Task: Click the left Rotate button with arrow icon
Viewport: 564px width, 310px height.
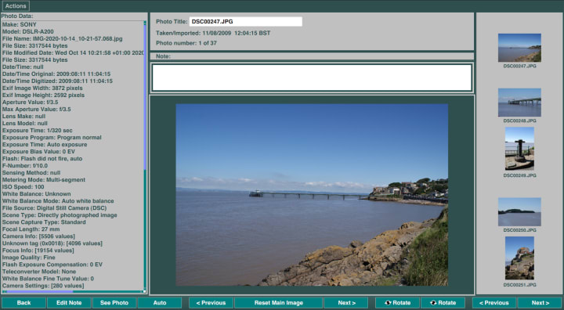Action: (397, 303)
